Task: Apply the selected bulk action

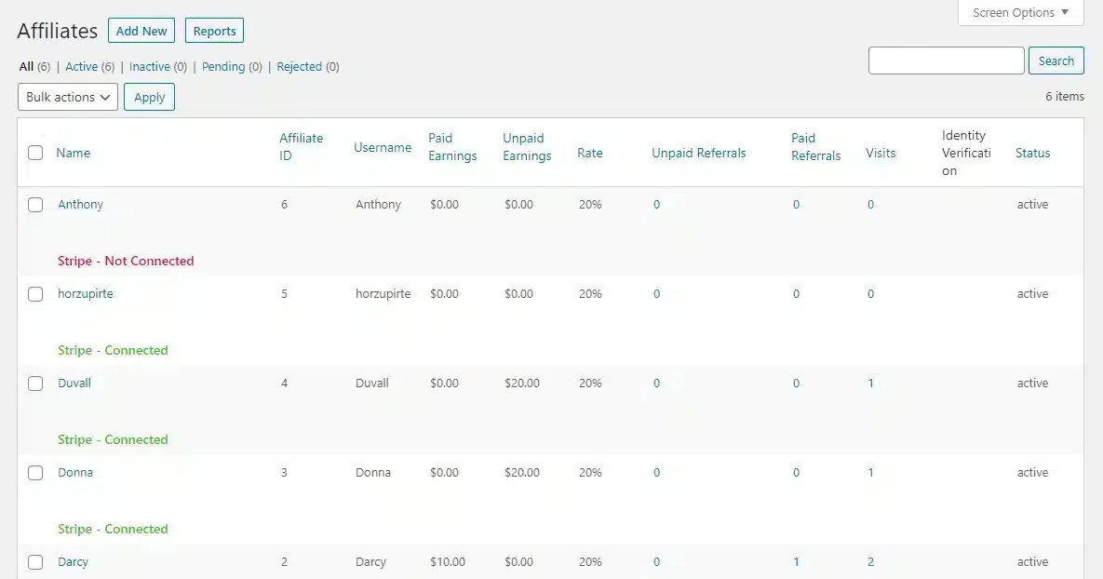Action: tap(149, 96)
